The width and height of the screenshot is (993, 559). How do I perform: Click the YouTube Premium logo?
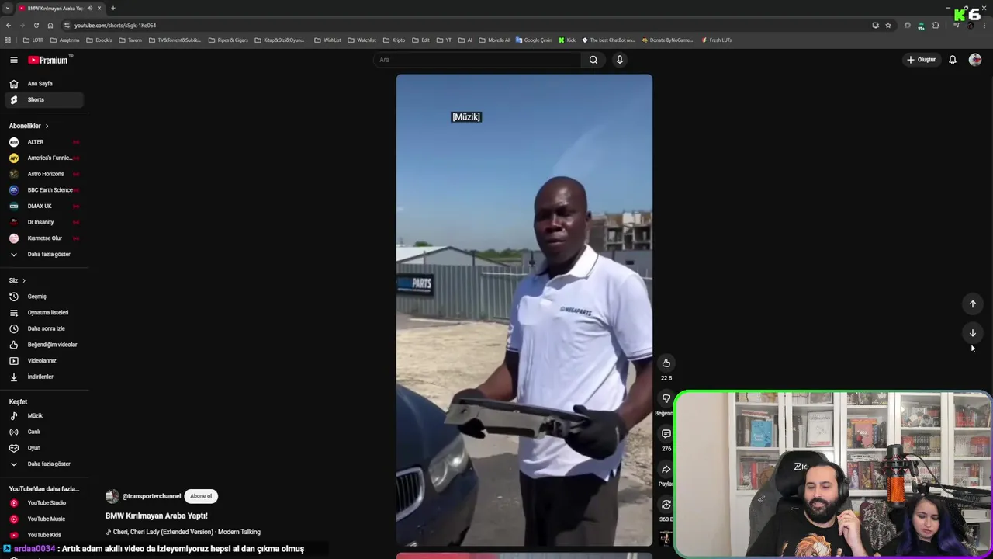point(49,60)
